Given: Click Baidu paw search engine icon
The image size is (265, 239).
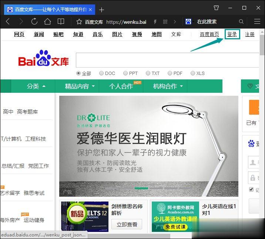Looking at the screenshot, I should [x=188, y=22].
